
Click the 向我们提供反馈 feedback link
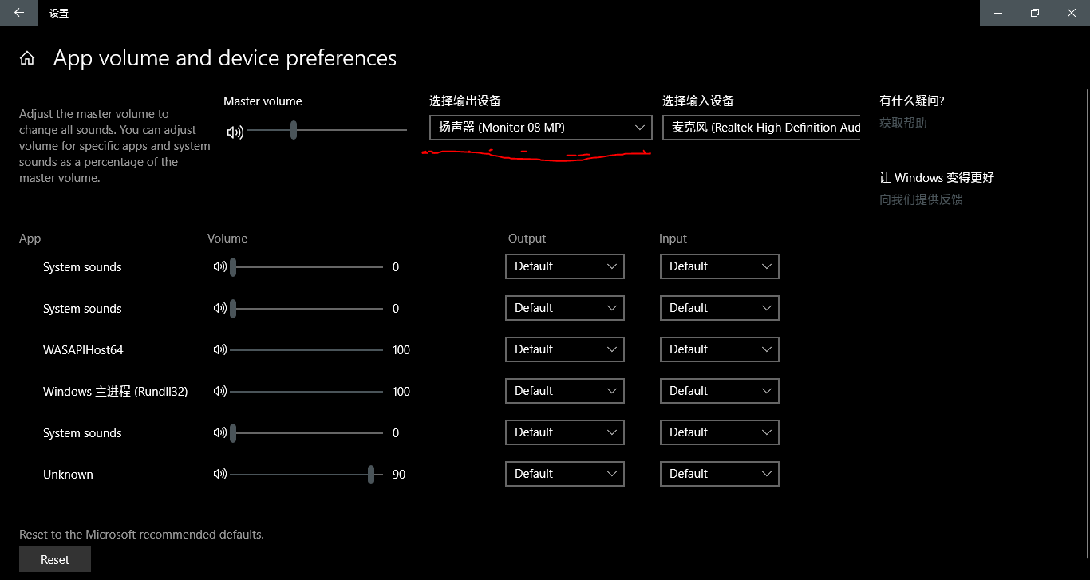click(x=921, y=199)
